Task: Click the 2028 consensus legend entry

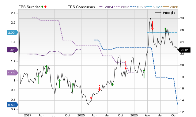Action: tap(170, 7)
